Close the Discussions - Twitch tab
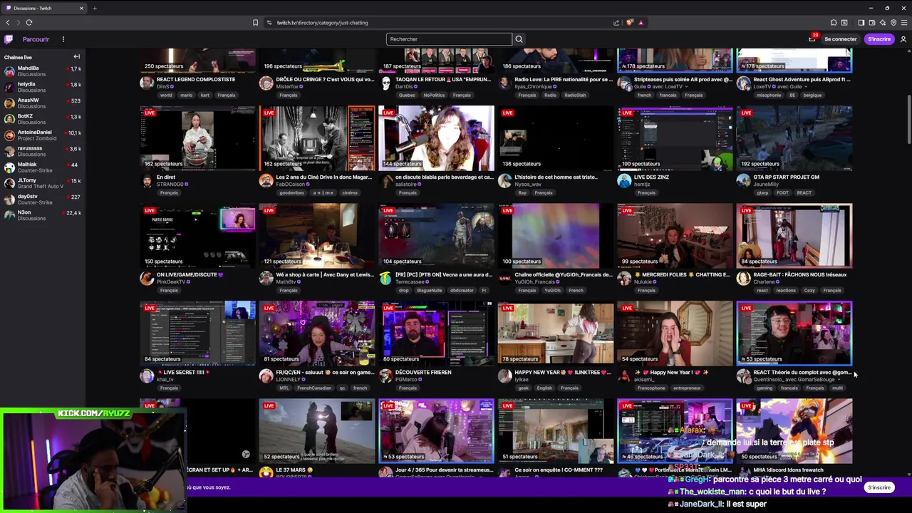 click(x=81, y=8)
